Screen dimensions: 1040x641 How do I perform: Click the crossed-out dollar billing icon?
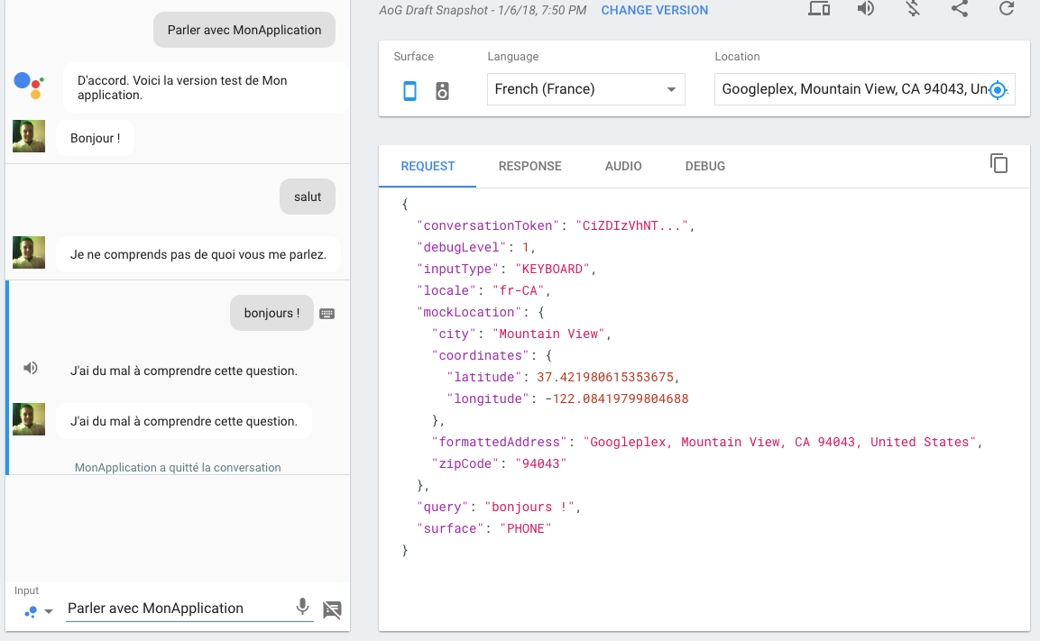click(x=912, y=9)
